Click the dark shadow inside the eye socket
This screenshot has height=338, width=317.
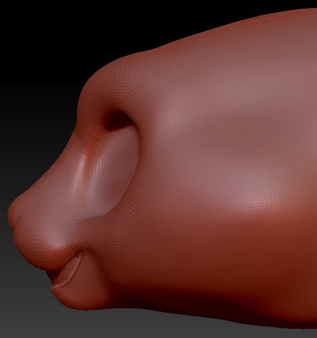click(x=117, y=121)
